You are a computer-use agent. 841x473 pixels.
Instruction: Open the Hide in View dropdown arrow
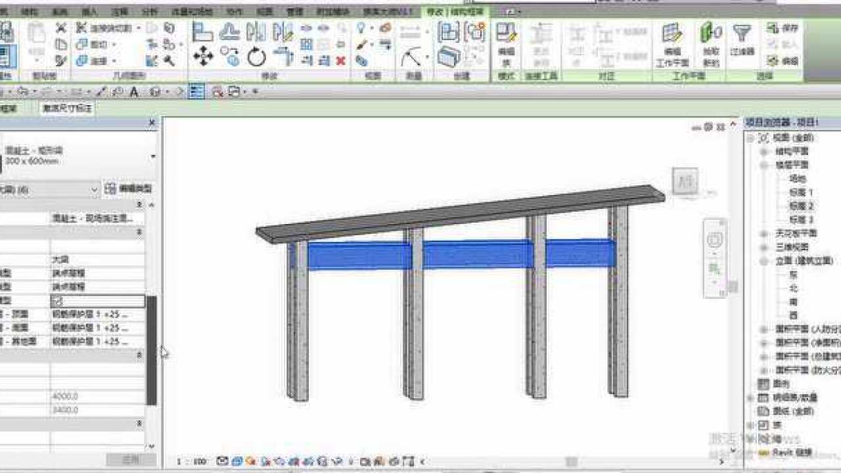click(x=371, y=28)
